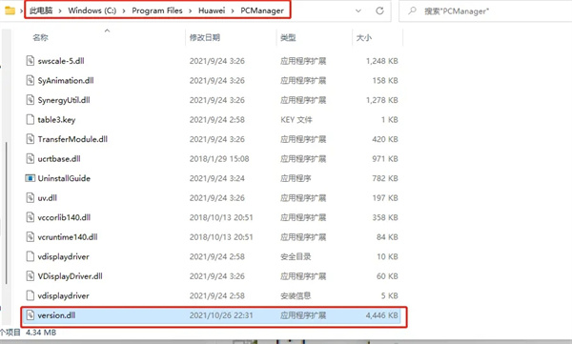Select the UninstallGuide application
This screenshot has height=344, width=572.
coord(64,178)
